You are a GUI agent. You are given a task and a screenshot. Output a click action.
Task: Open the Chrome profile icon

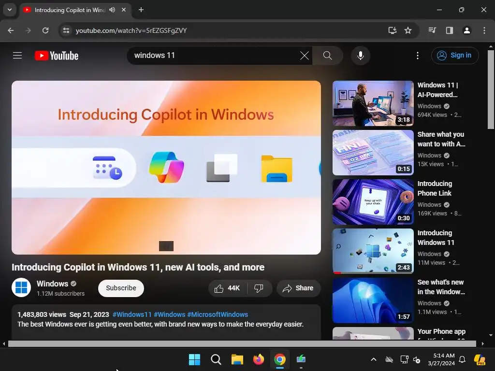[466, 30]
